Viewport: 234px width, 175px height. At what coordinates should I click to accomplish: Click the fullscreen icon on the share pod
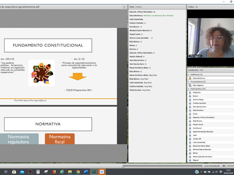pyautogui.click(x=124, y=7)
